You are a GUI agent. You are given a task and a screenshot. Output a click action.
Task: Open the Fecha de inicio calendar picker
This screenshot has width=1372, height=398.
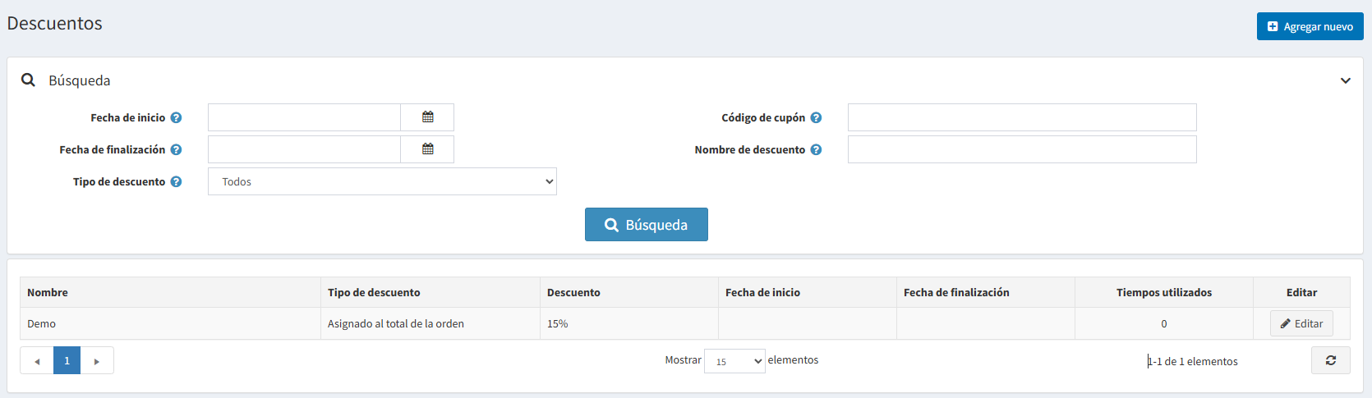(x=427, y=117)
